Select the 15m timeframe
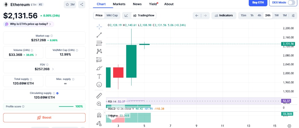Image resolution: width=299 pixels, height=128 pixels. click(x=243, y=15)
